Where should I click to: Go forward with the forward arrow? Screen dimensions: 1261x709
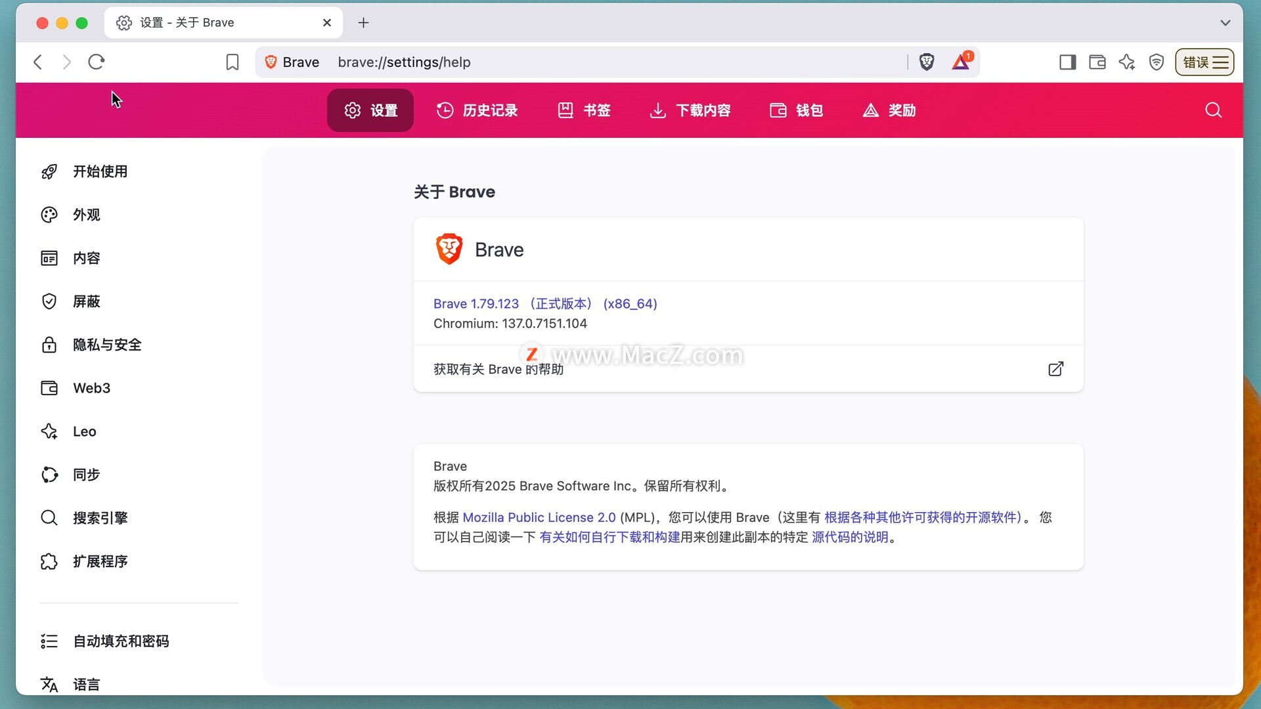(66, 62)
